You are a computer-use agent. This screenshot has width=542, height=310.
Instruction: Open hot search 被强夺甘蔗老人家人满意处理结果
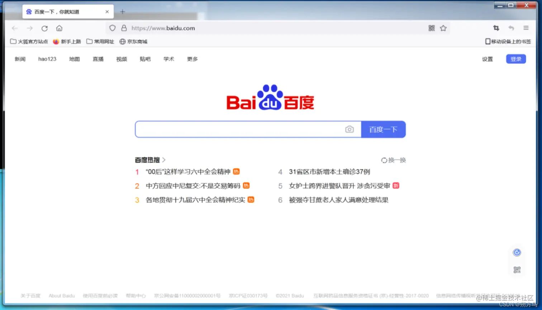339,200
